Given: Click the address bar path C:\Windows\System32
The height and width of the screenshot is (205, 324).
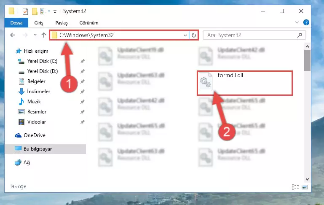Looking at the screenshot, I should click(x=86, y=35).
